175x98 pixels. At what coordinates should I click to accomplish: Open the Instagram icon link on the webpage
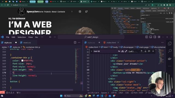pos(80,11)
